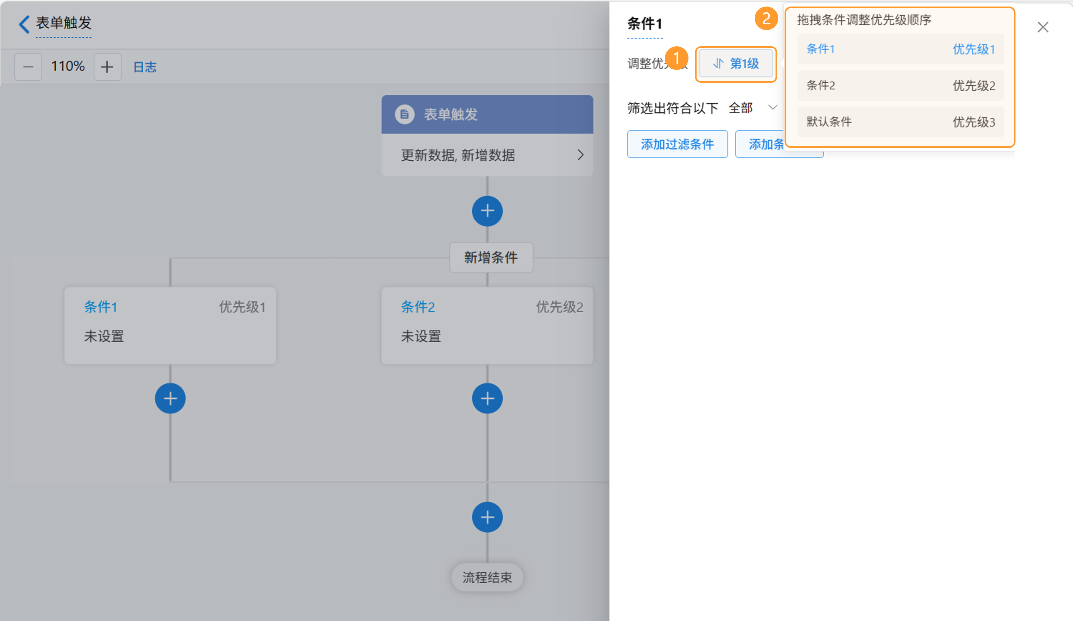Screen dimensions: 1073x623
Task: Close the 条件1 side panel
Action: tap(1042, 27)
